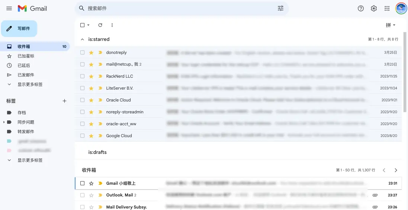The width and height of the screenshot is (408, 210).
Task: Collapse the is:starred section
Action: click(x=83, y=39)
